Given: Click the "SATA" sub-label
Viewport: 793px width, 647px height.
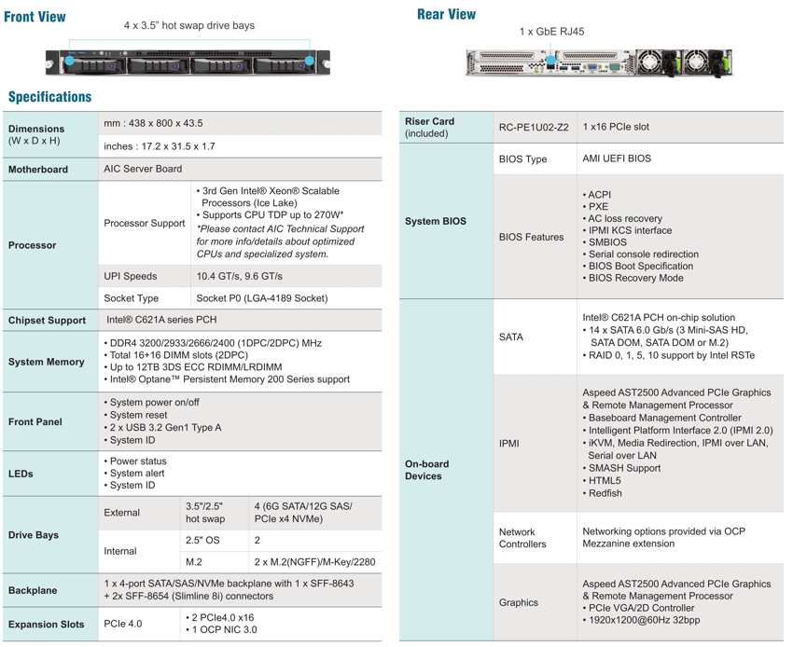Looking at the screenshot, I should (511, 337).
